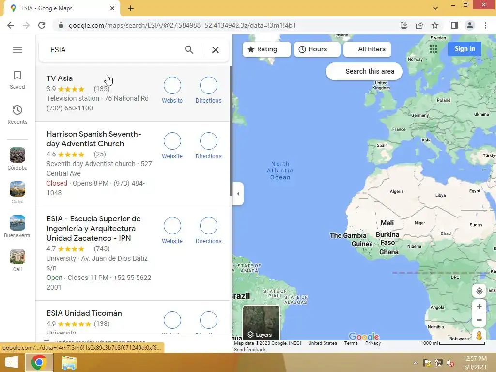The height and width of the screenshot is (372, 496).
Task: Open the Rating filter dropdown
Action: tap(267, 49)
